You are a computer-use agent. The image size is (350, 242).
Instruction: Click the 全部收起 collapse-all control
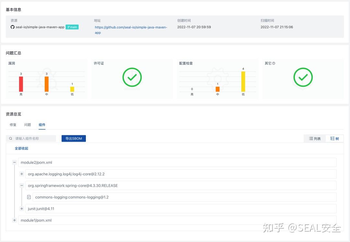point(21,148)
